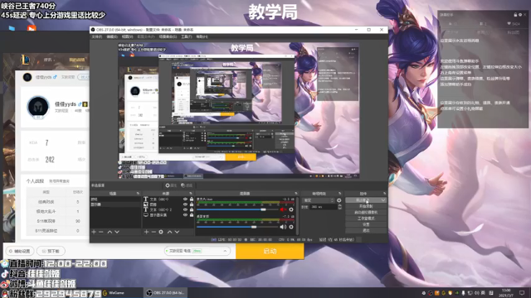531x298 pixels.
Task: Pop out the Scene Transitions dock icon
Action: [x=339, y=193]
